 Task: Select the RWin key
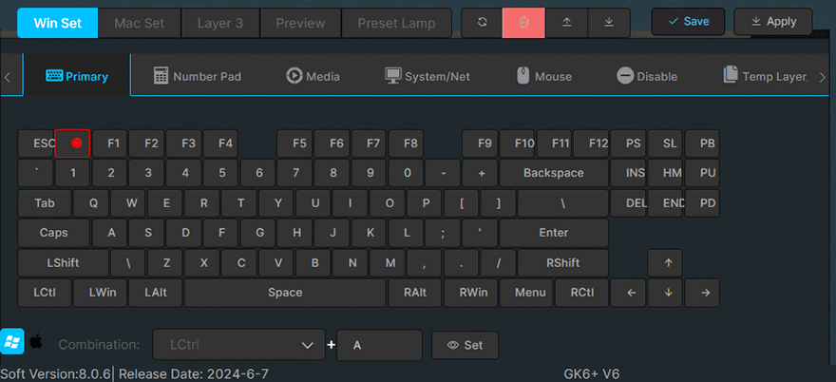pos(471,293)
